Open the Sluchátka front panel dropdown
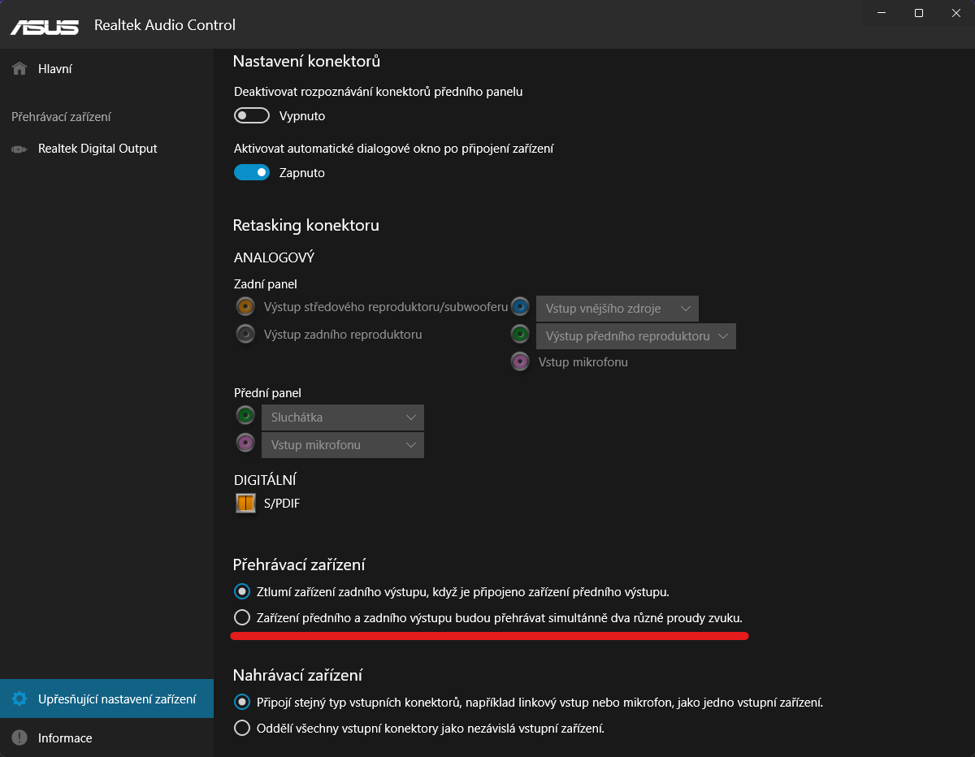 tap(342, 417)
